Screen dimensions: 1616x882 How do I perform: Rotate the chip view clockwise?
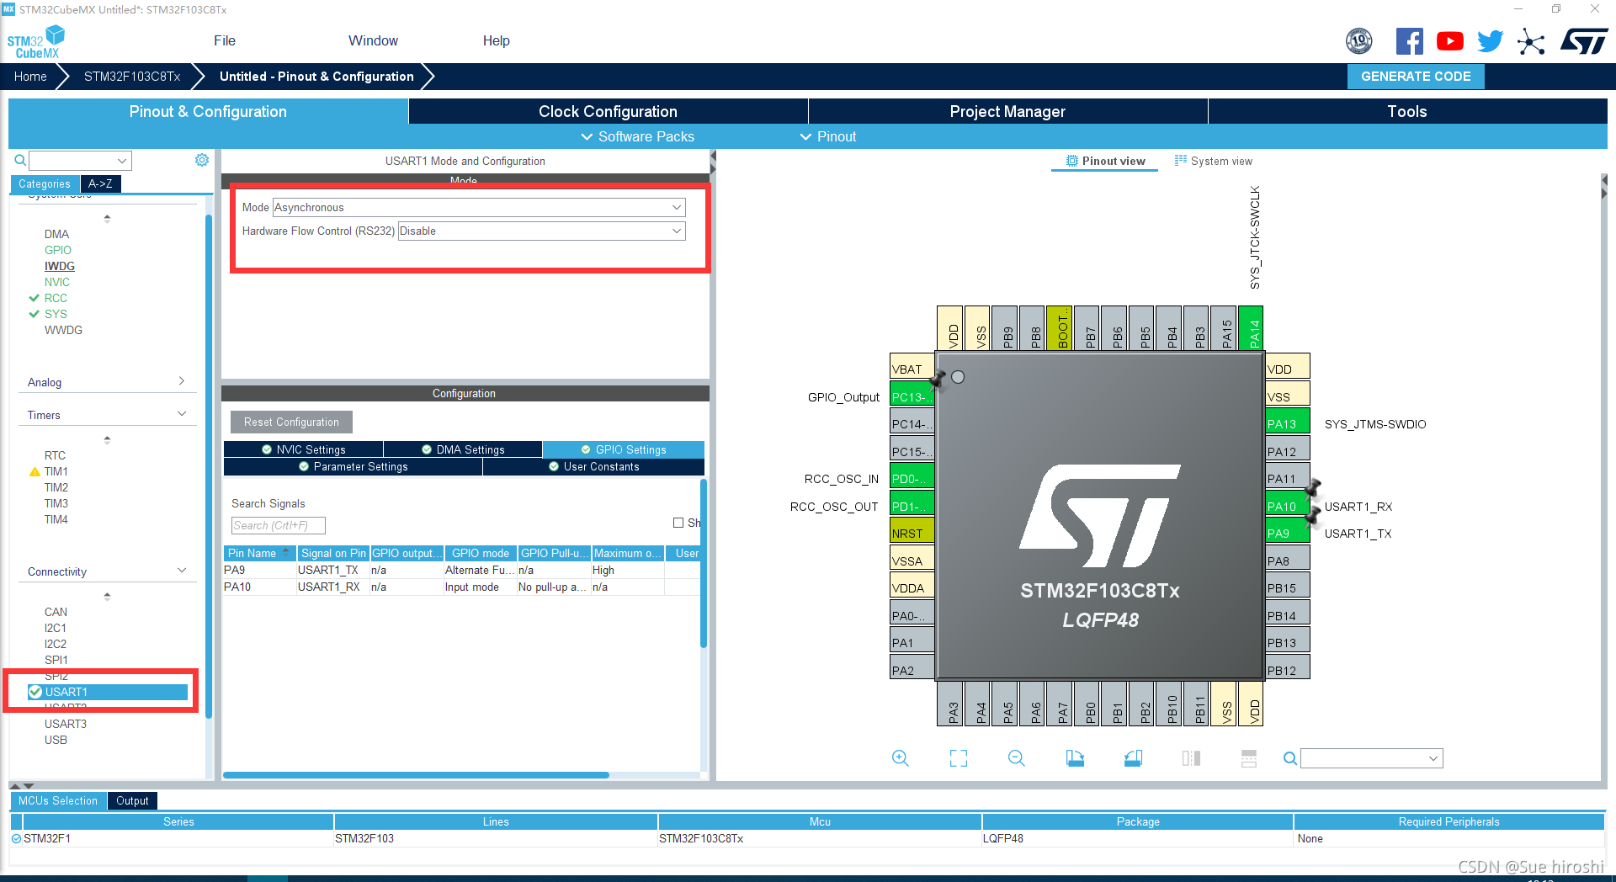(x=1075, y=758)
